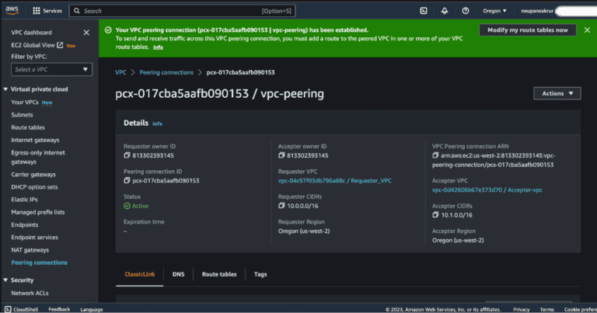This screenshot has width=597, height=313.
Task: Open the Services grid menu
Action: click(x=47, y=11)
